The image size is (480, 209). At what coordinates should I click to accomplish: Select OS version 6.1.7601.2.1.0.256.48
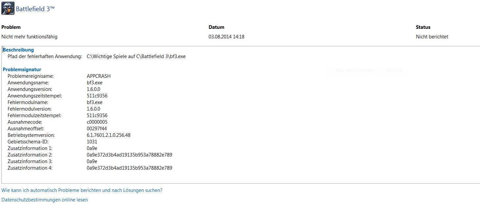click(108, 135)
